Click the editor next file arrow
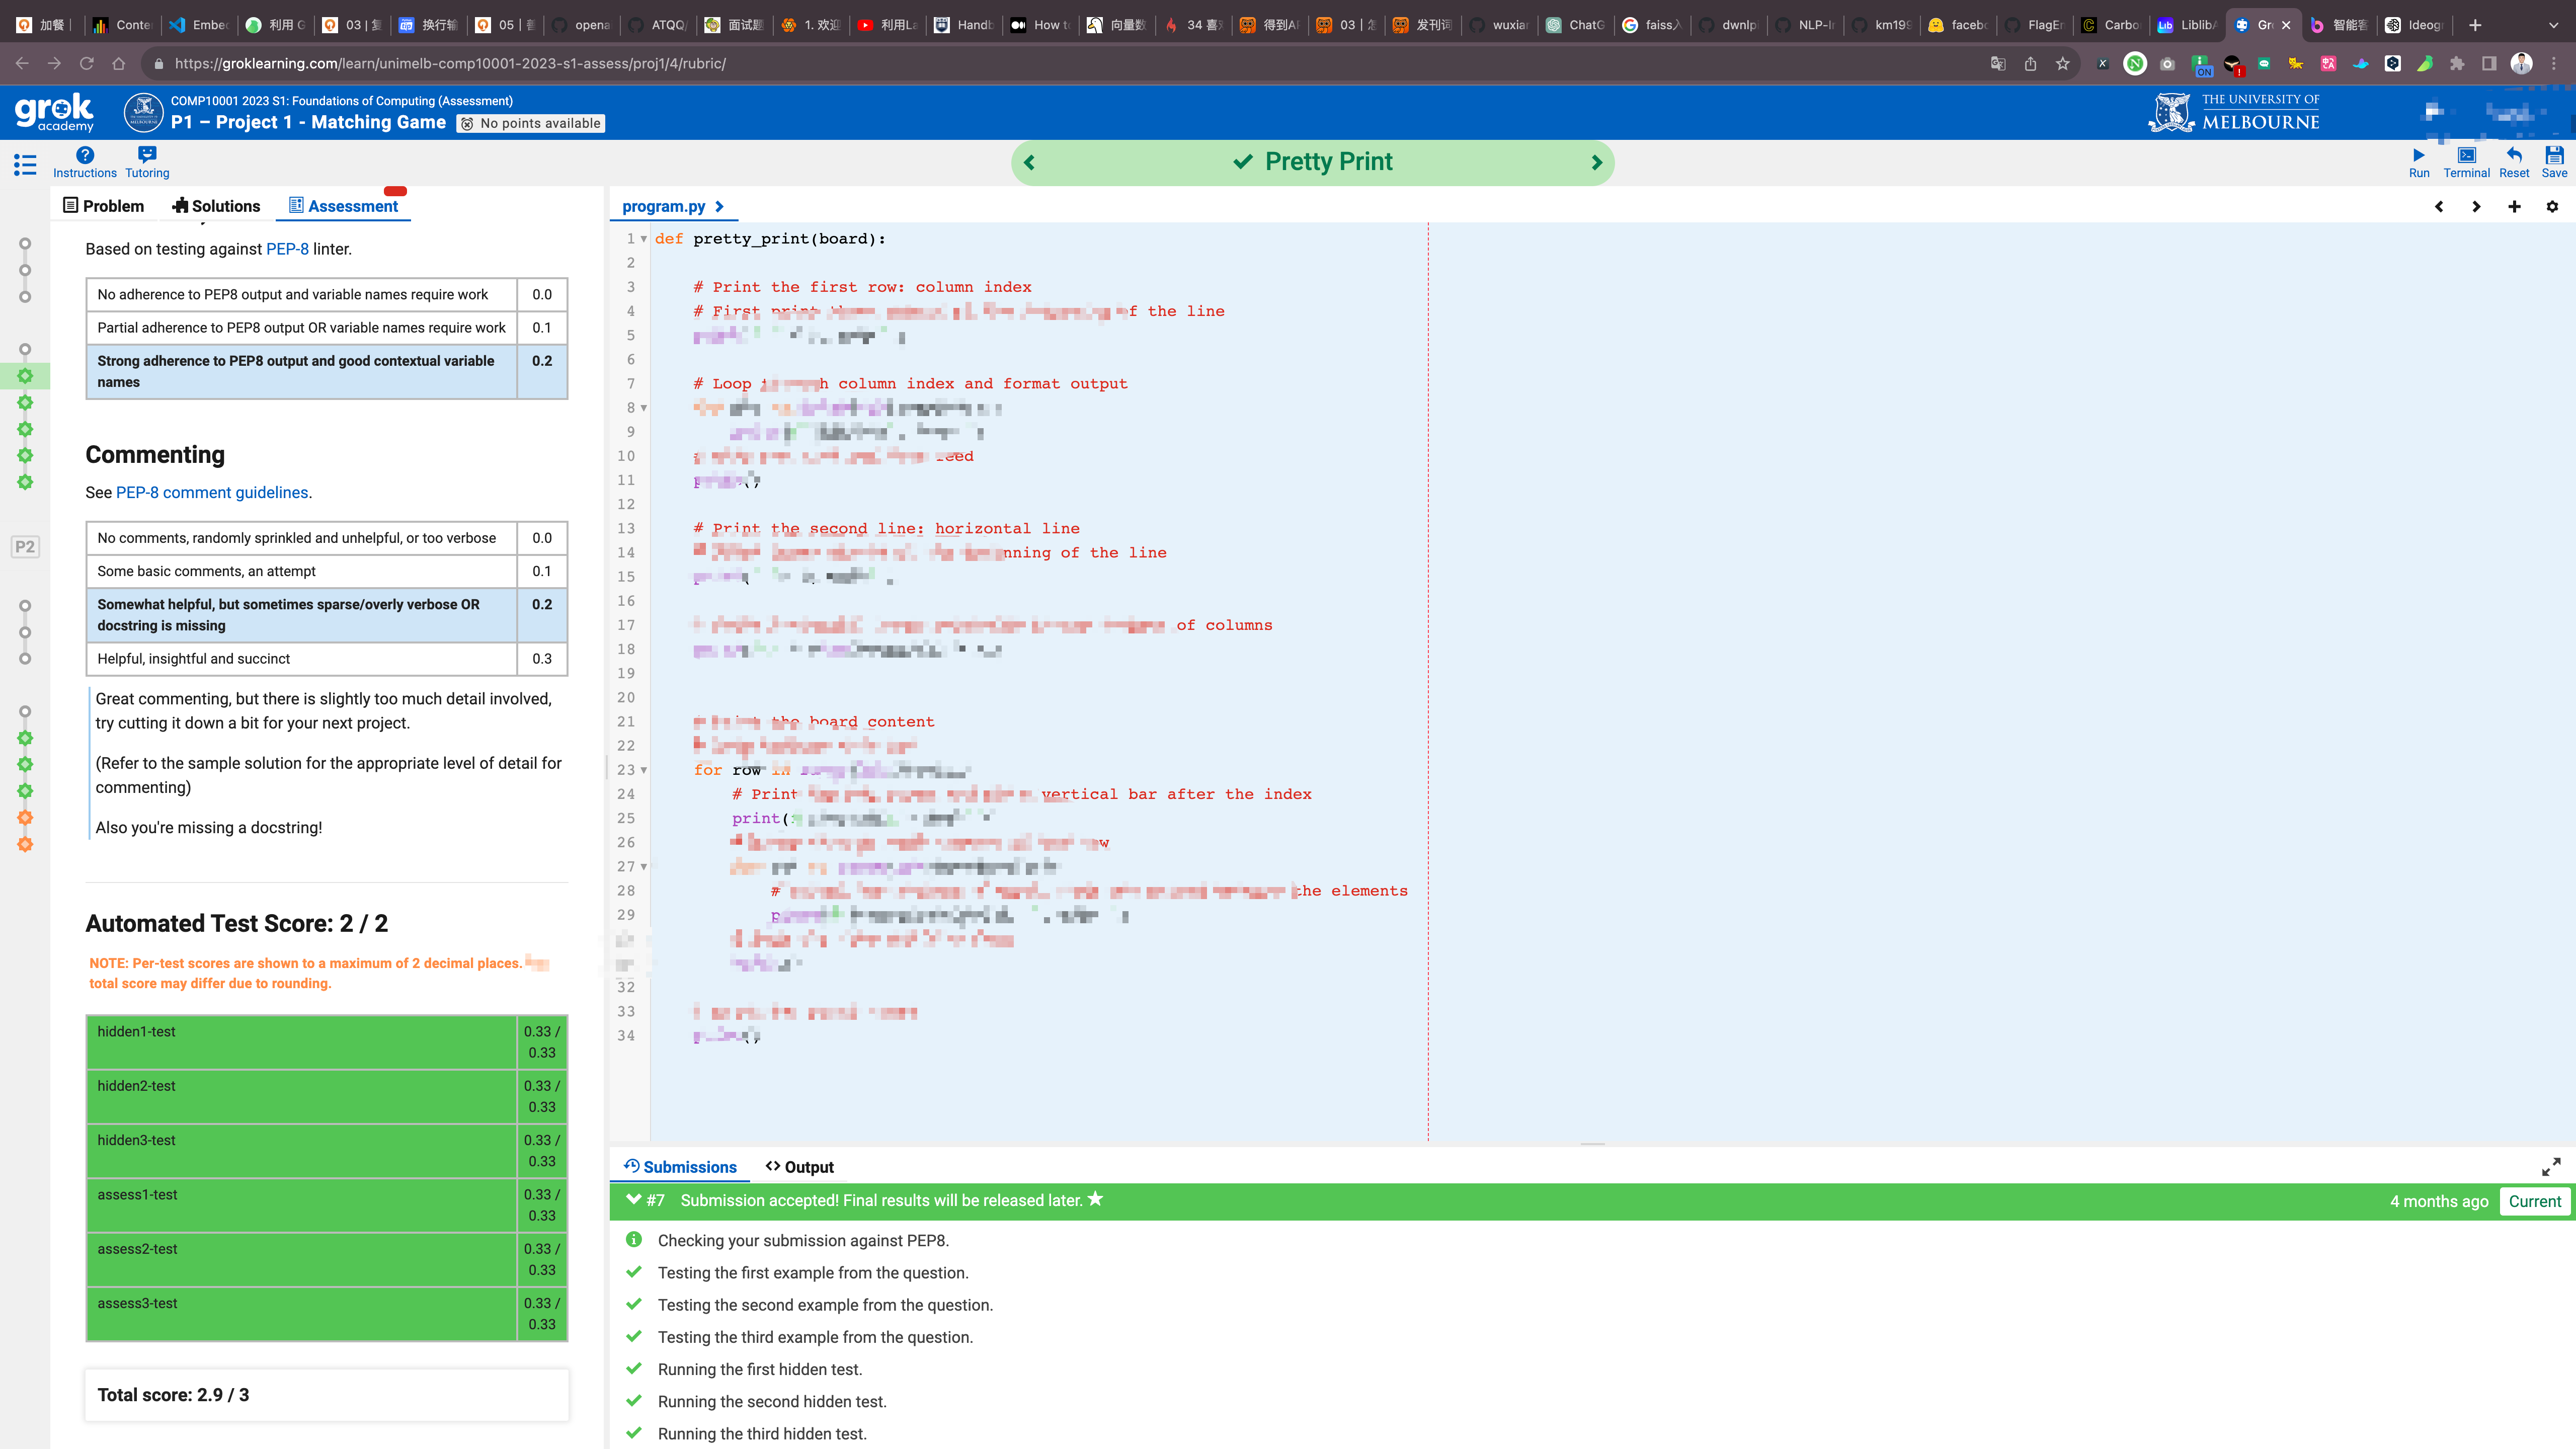This screenshot has width=2576, height=1449. tap(2476, 207)
